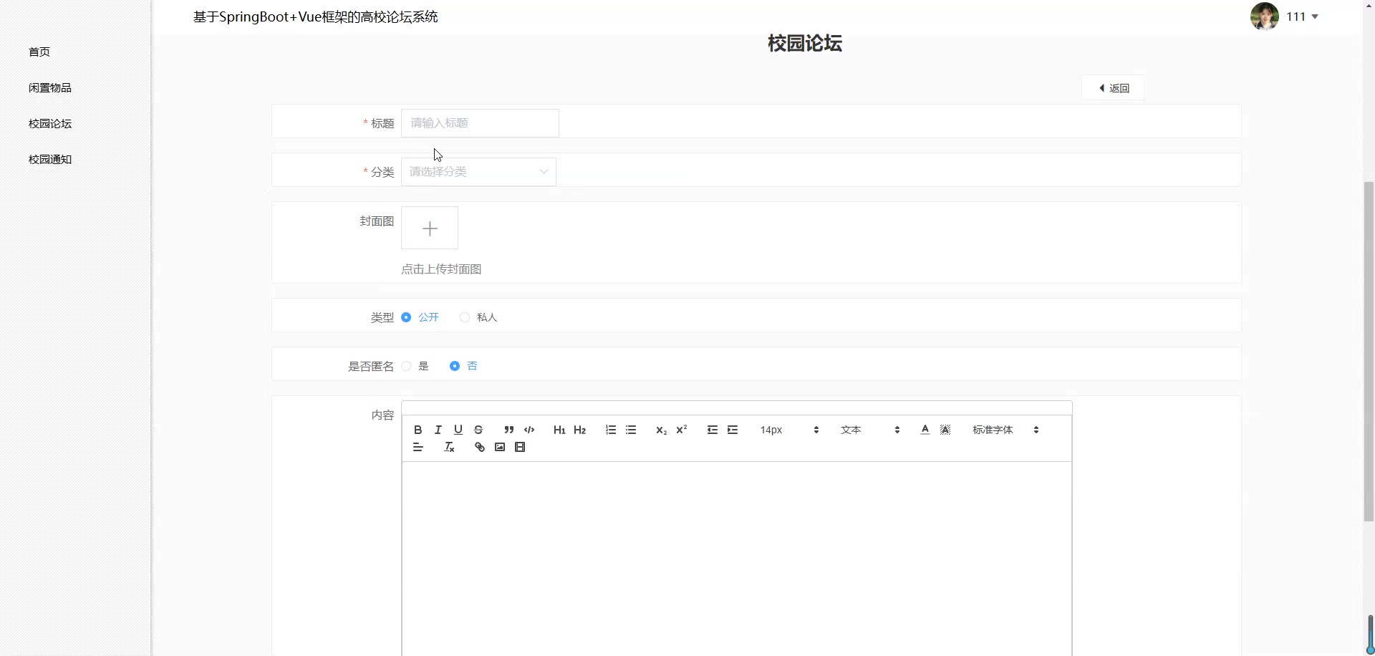Toggle bold formatting in content editor
The width and height of the screenshot is (1375, 656).
(x=418, y=430)
